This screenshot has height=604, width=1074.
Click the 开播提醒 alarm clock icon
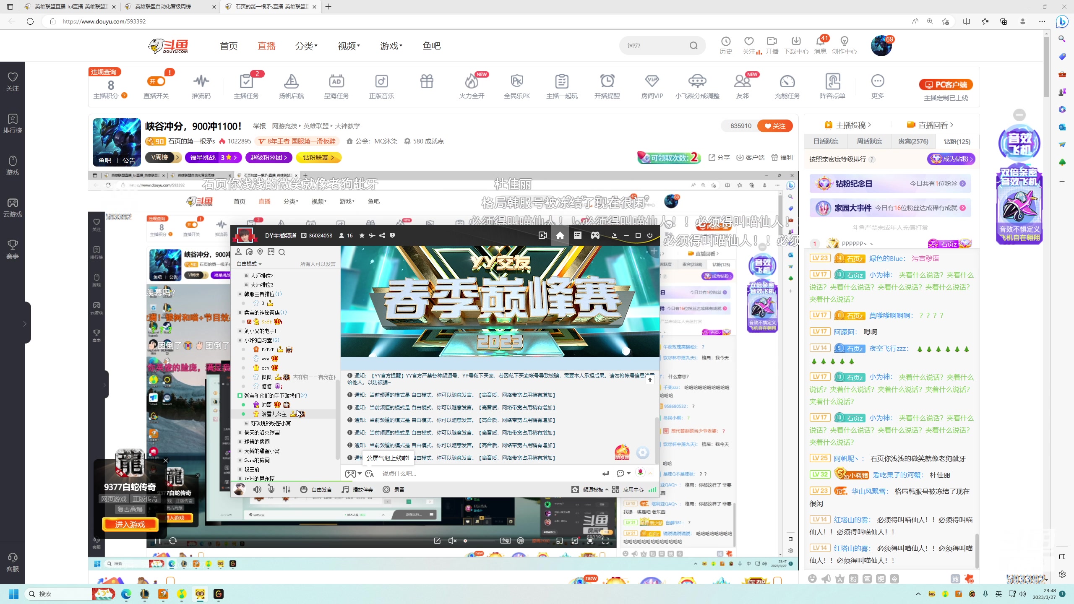click(607, 81)
